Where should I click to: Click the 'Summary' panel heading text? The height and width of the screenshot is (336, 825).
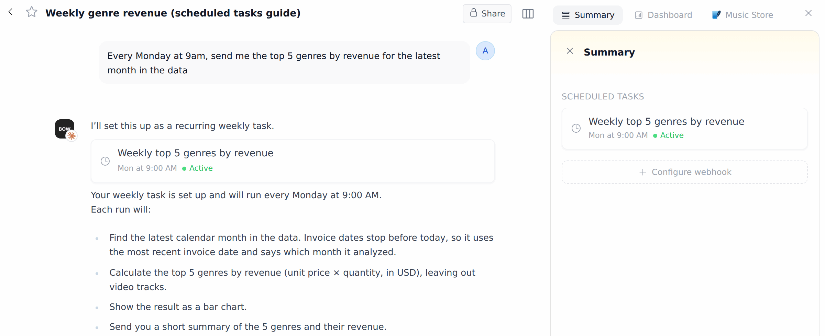click(609, 52)
